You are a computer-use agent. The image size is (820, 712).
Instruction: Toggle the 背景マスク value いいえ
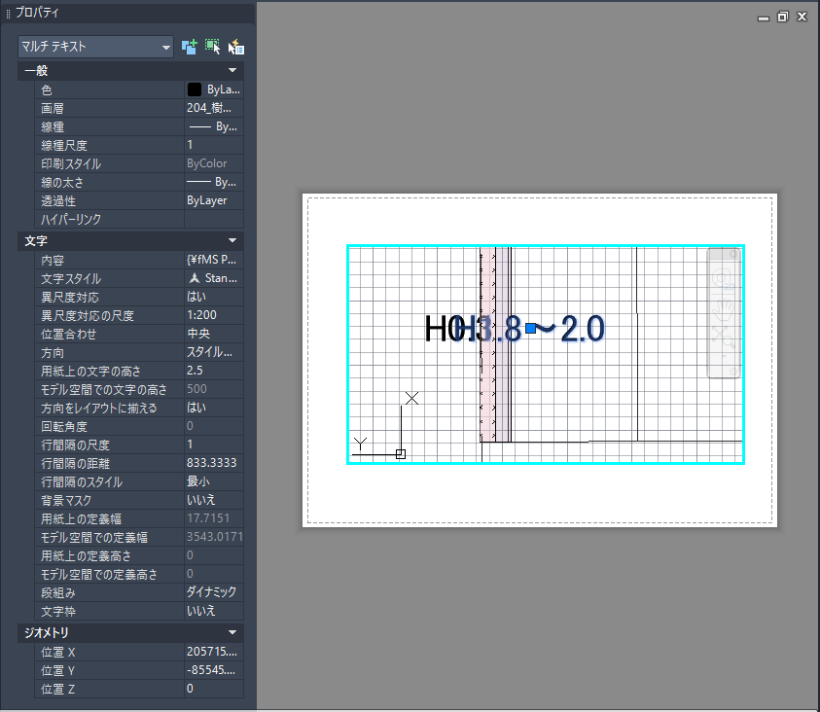click(212, 500)
